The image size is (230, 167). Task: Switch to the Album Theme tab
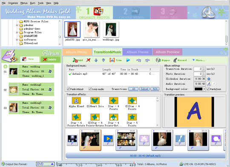(137, 52)
